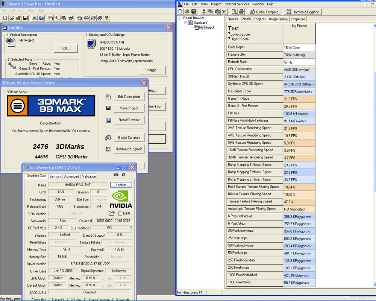Click the Save icon in Result Browser toolbar

point(194,12)
